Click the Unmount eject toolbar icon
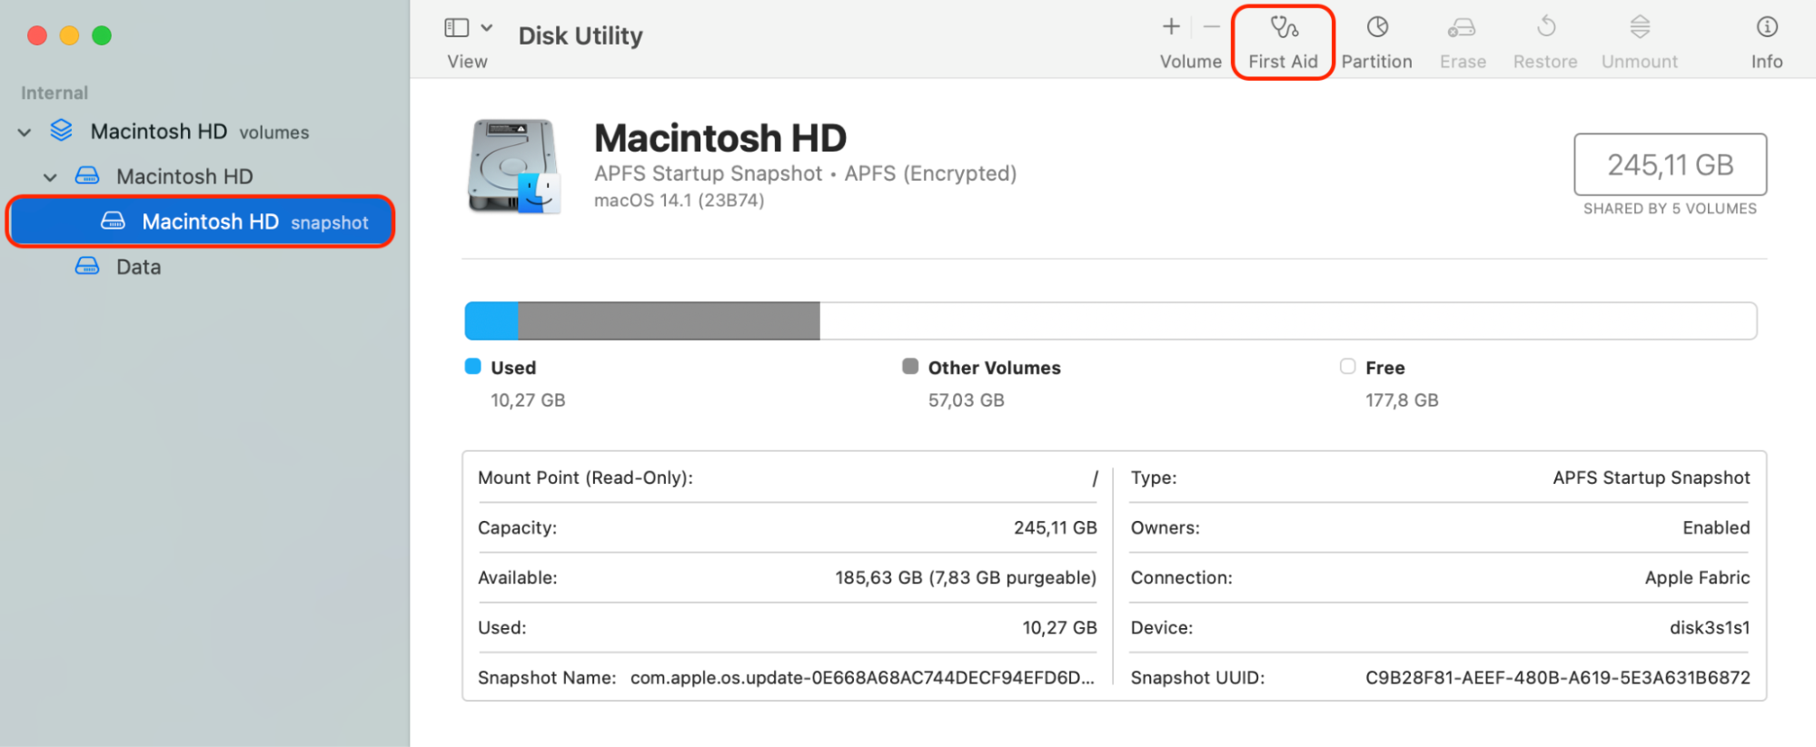Image resolution: width=1816 pixels, height=747 pixels. (x=1640, y=27)
